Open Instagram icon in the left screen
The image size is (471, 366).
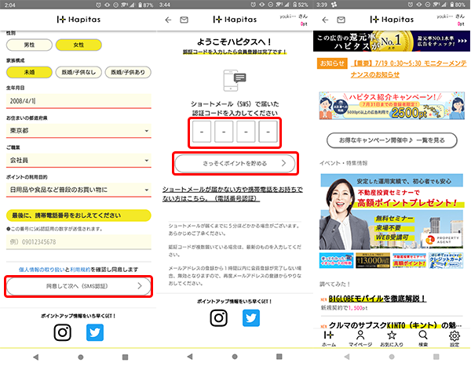63,332
